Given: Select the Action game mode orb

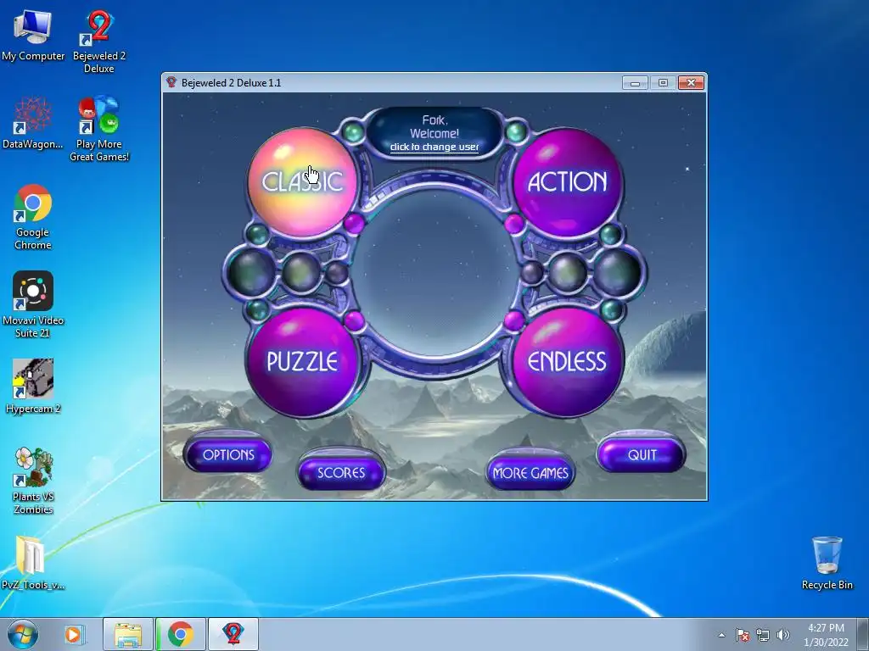Looking at the screenshot, I should pyautogui.click(x=568, y=182).
